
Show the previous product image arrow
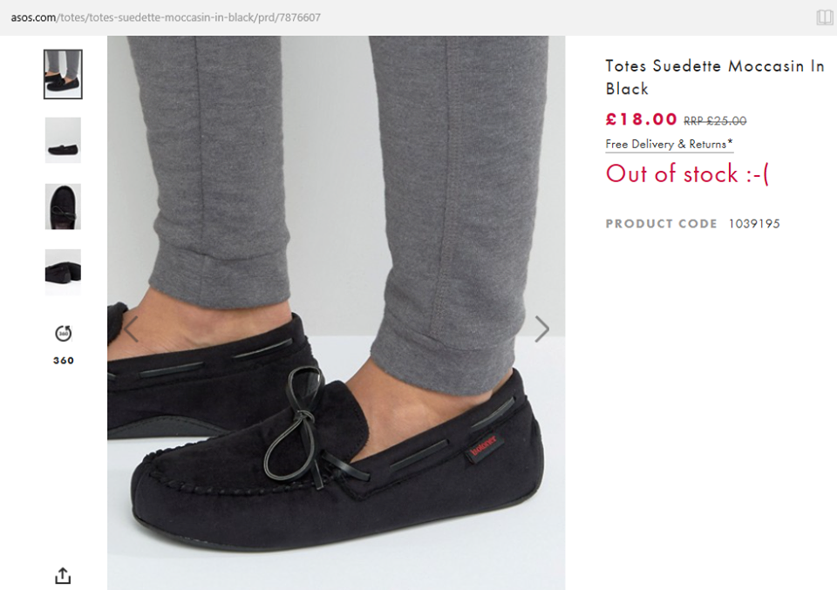click(x=131, y=329)
